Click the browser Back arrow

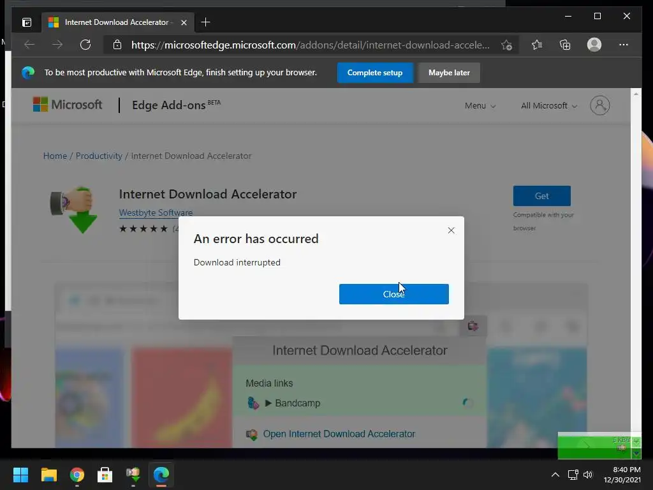pos(29,45)
